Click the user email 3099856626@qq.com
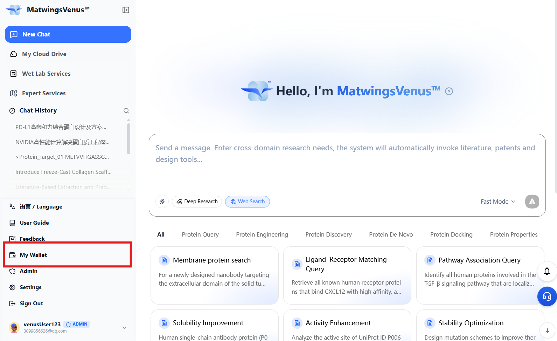Screen dimensions: 557x341 (45, 331)
